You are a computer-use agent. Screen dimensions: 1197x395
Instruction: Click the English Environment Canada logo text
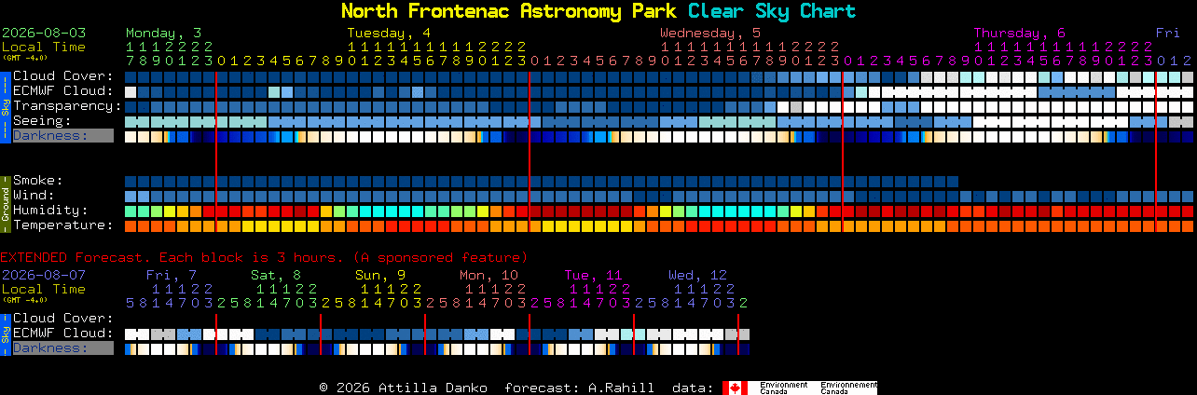[x=784, y=388]
